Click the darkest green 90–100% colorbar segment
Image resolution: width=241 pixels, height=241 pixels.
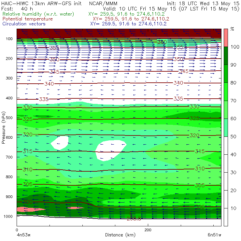[226, 56]
